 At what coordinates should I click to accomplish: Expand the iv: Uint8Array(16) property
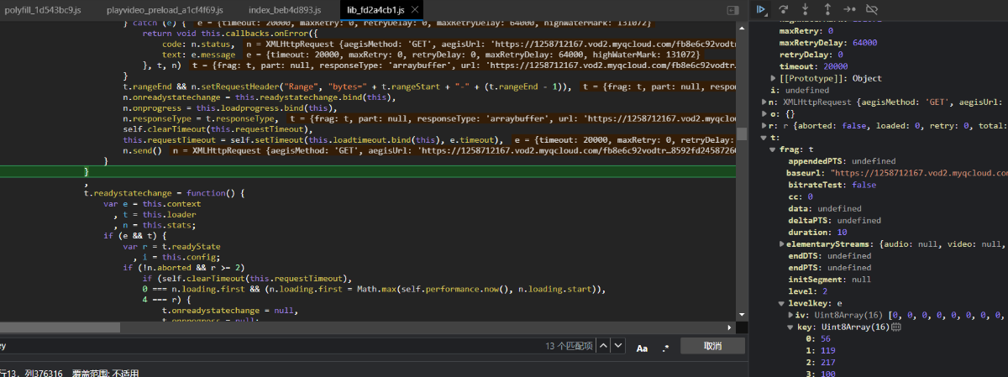point(791,315)
